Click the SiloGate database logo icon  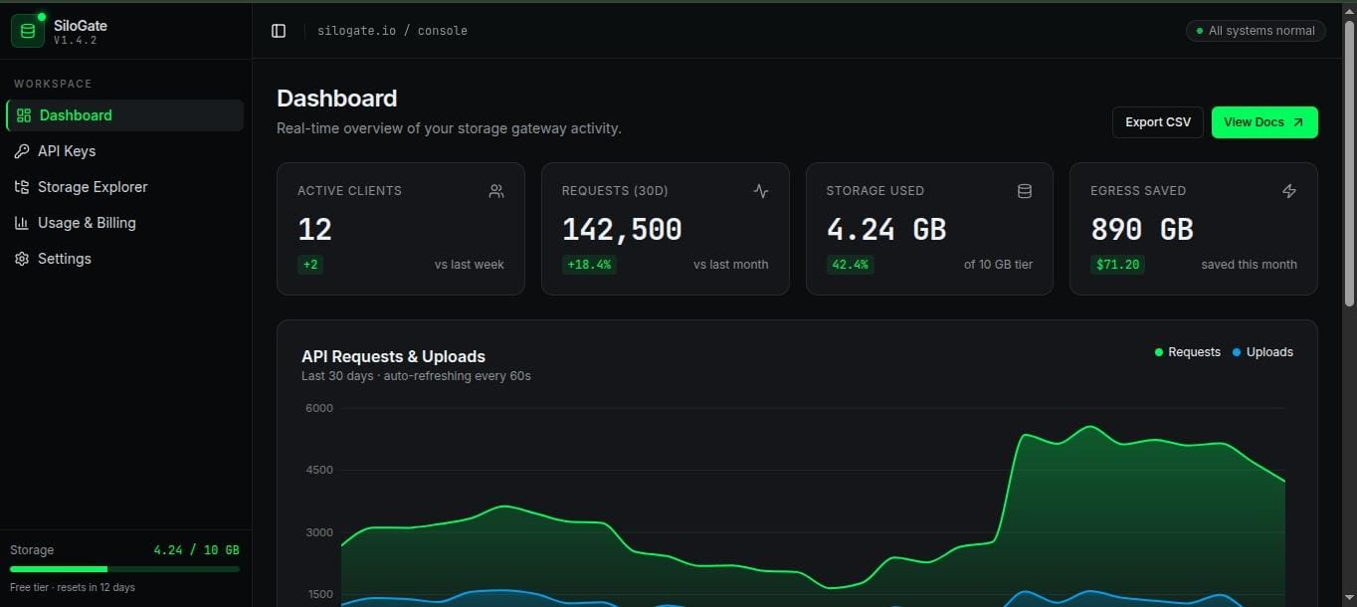[x=28, y=31]
